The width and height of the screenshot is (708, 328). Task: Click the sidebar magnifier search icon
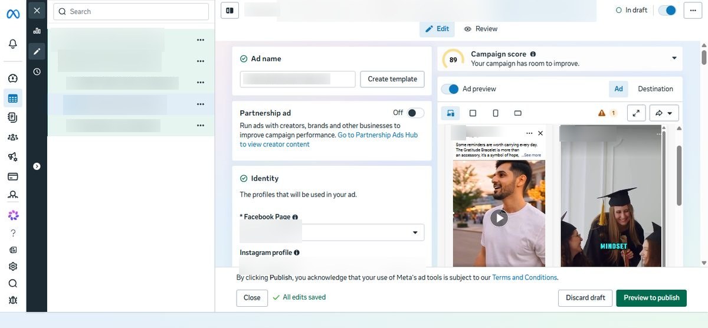pyautogui.click(x=13, y=283)
